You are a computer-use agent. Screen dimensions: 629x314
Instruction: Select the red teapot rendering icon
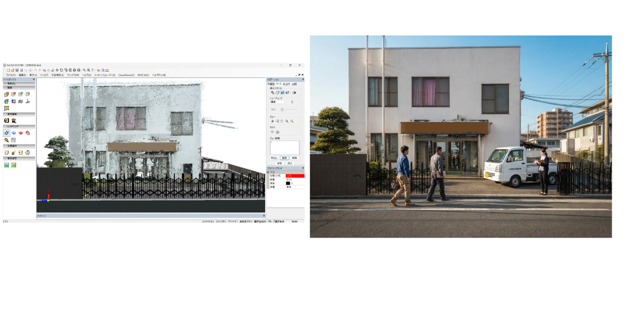pyautogui.click(x=21, y=133)
